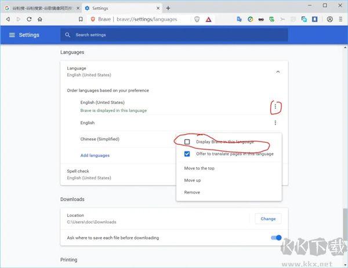The image size is (348, 268).
Task: Click the Google Translate extension icon
Action: coord(239,19)
